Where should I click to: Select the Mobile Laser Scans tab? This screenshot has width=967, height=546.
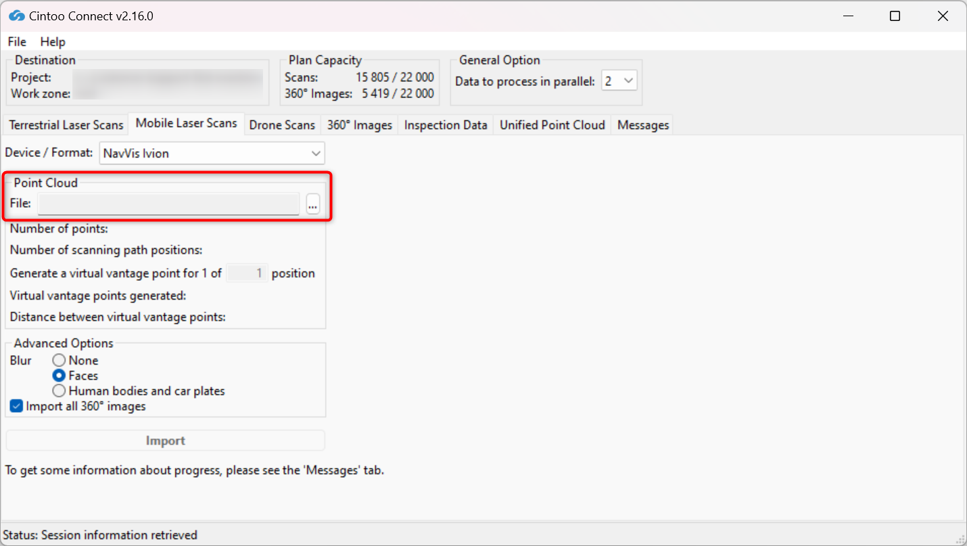186,123
